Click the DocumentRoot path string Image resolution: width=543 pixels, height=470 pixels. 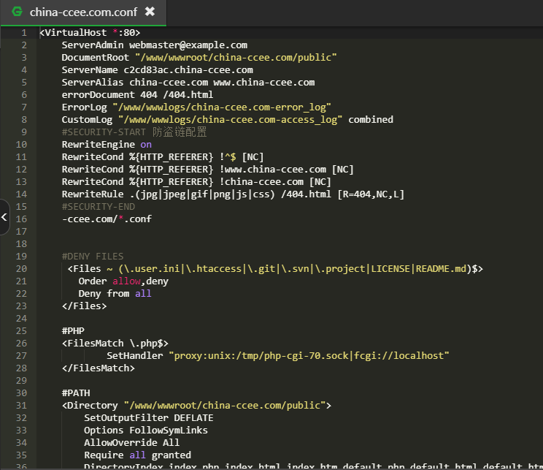[x=235, y=58]
